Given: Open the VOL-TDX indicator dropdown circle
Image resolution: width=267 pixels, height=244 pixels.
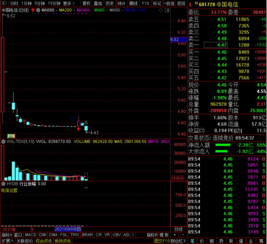Looking at the screenshot, I should [x=3, y=141].
